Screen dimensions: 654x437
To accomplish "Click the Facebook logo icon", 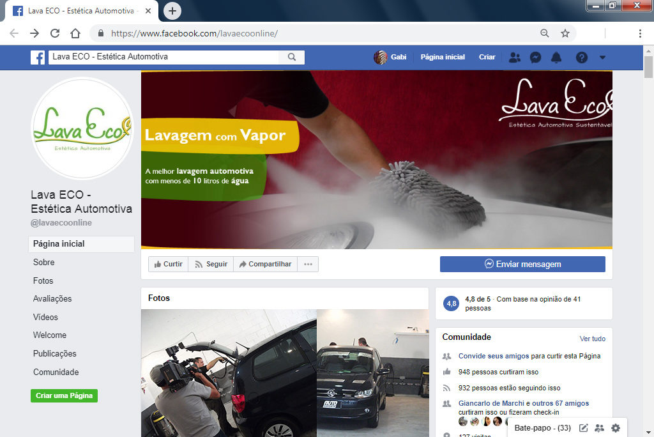I will pos(38,57).
